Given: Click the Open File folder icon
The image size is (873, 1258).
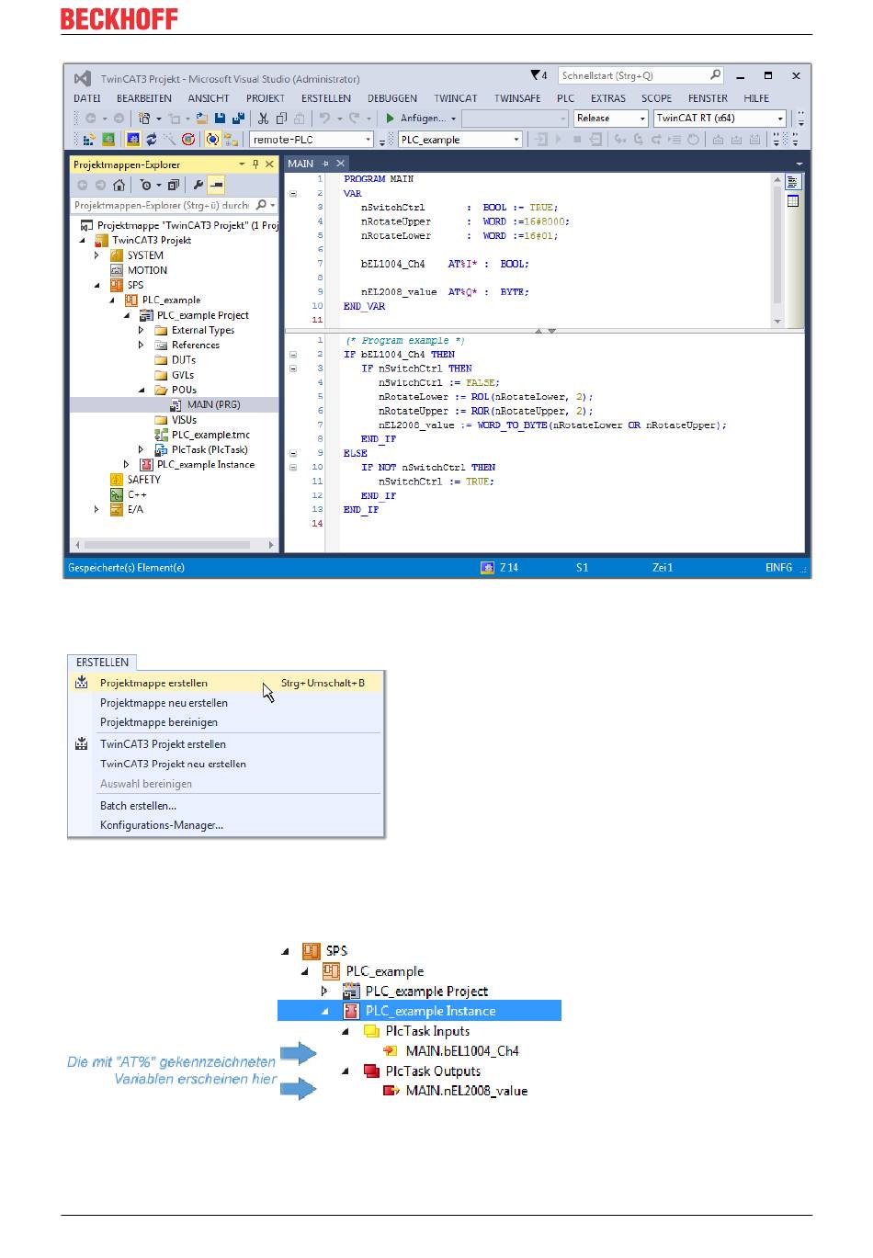Looking at the screenshot, I should 202,119.
